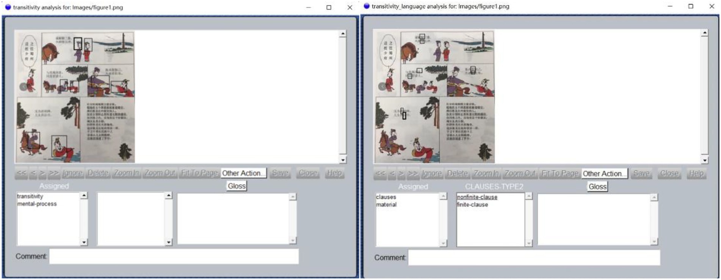Click the '>' next button in transitivity_language window
This screenshot has width=721, height=280.
(x=401, y=174)
